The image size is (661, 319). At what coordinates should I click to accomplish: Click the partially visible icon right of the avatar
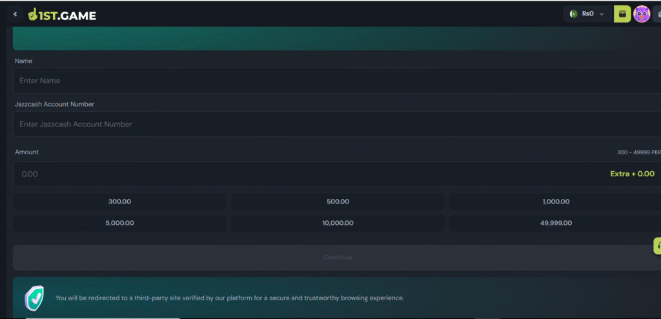657,14
